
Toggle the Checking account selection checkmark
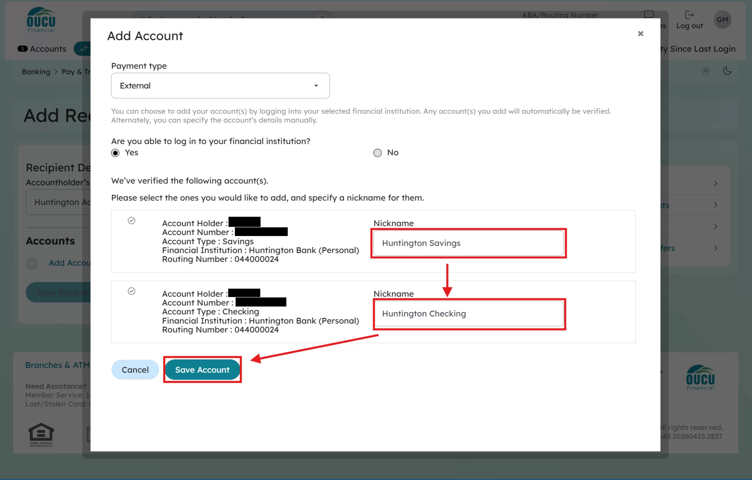(x=131, y=291)
